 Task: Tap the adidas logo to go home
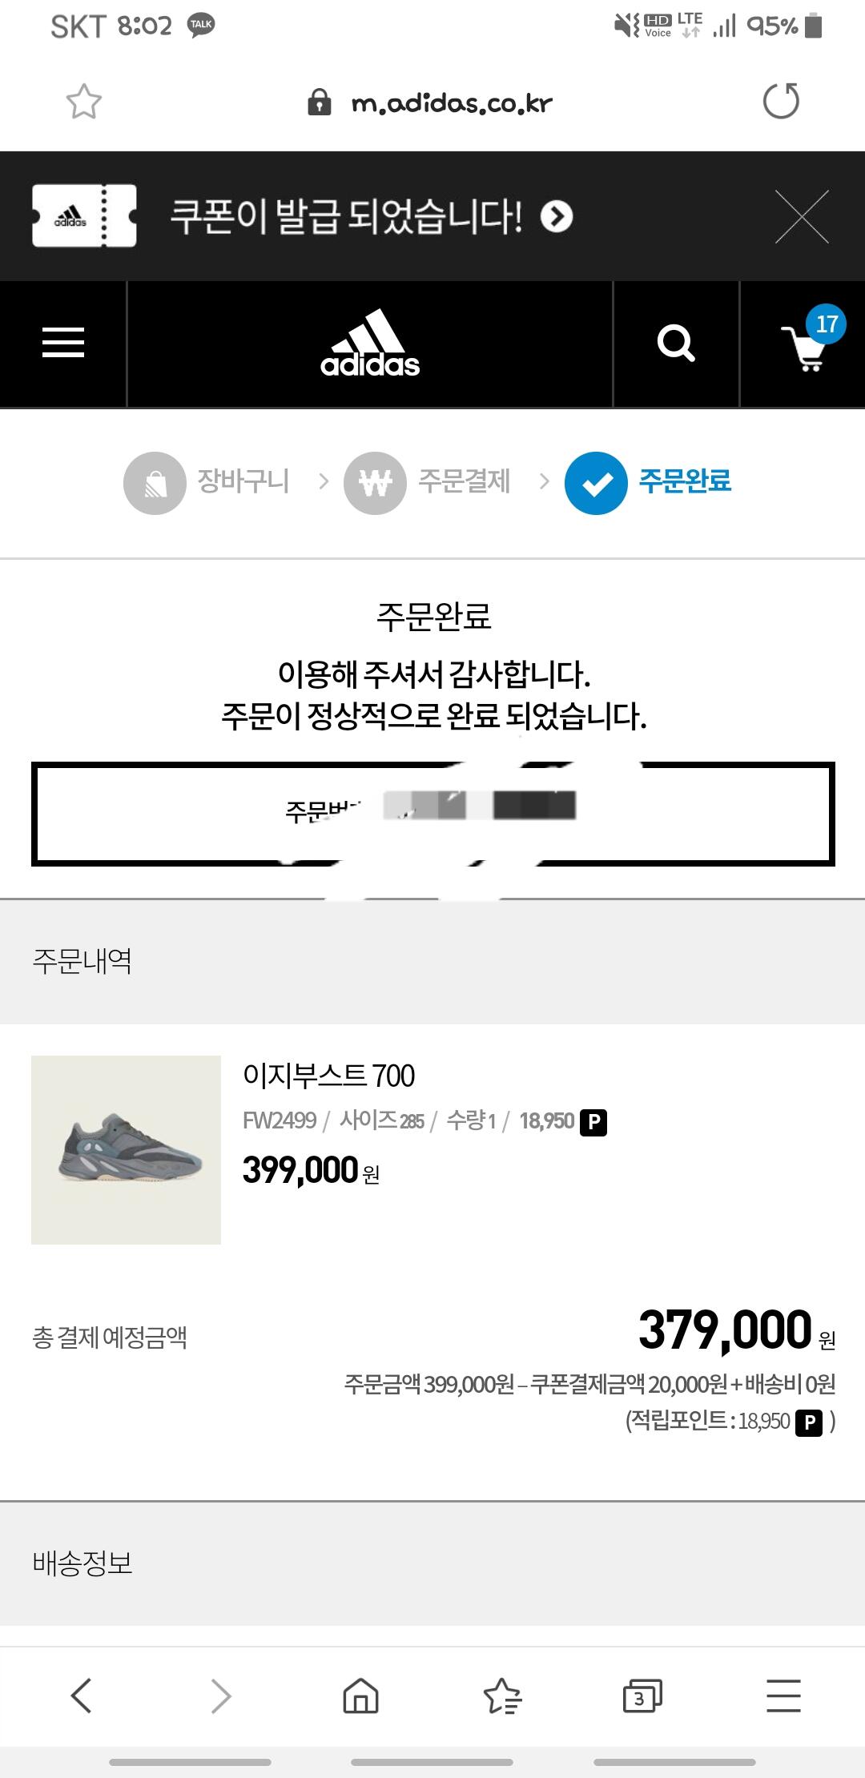tap(370, 344)
